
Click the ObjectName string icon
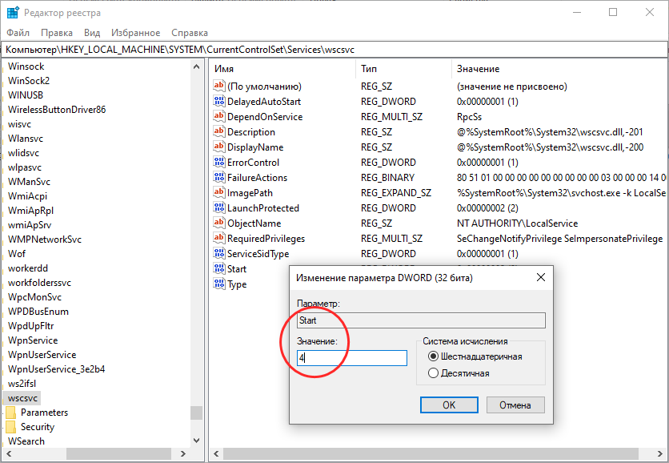pos(219,223)
